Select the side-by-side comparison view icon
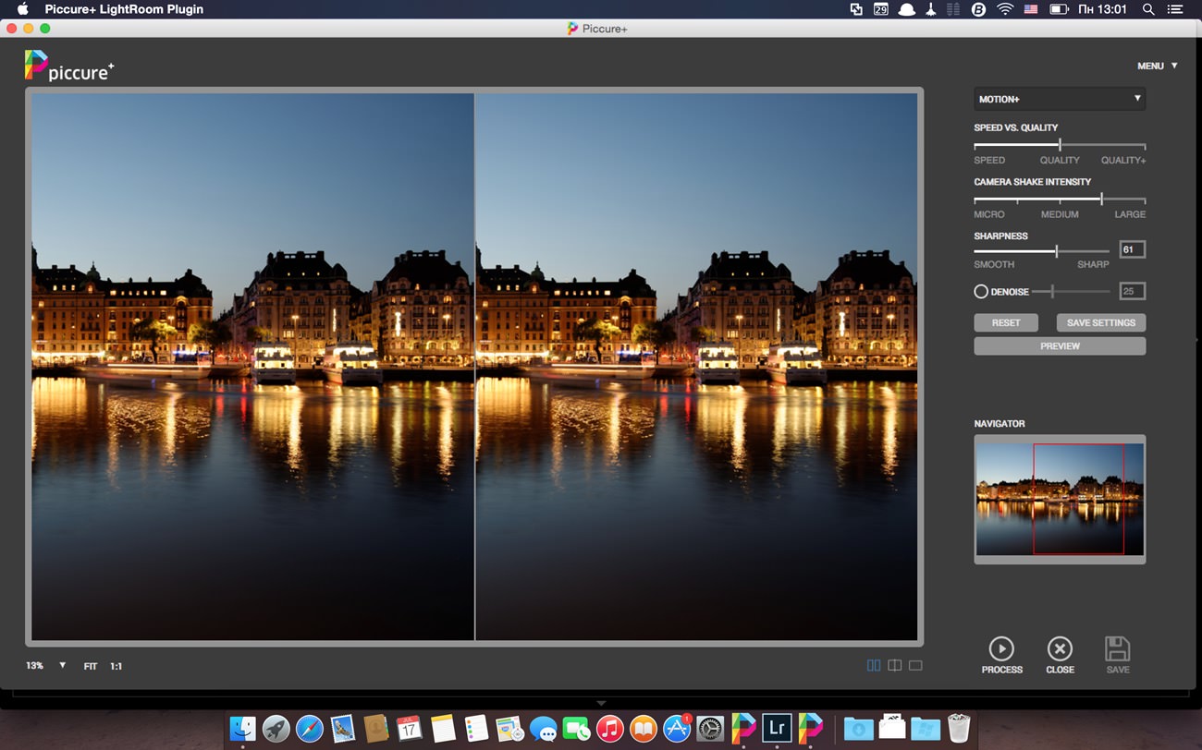1202x750 pixels. pos(872,664)
